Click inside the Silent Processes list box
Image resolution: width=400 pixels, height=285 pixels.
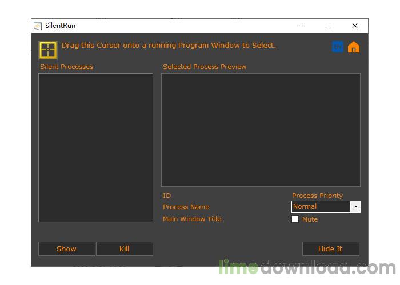pos(95,148)
